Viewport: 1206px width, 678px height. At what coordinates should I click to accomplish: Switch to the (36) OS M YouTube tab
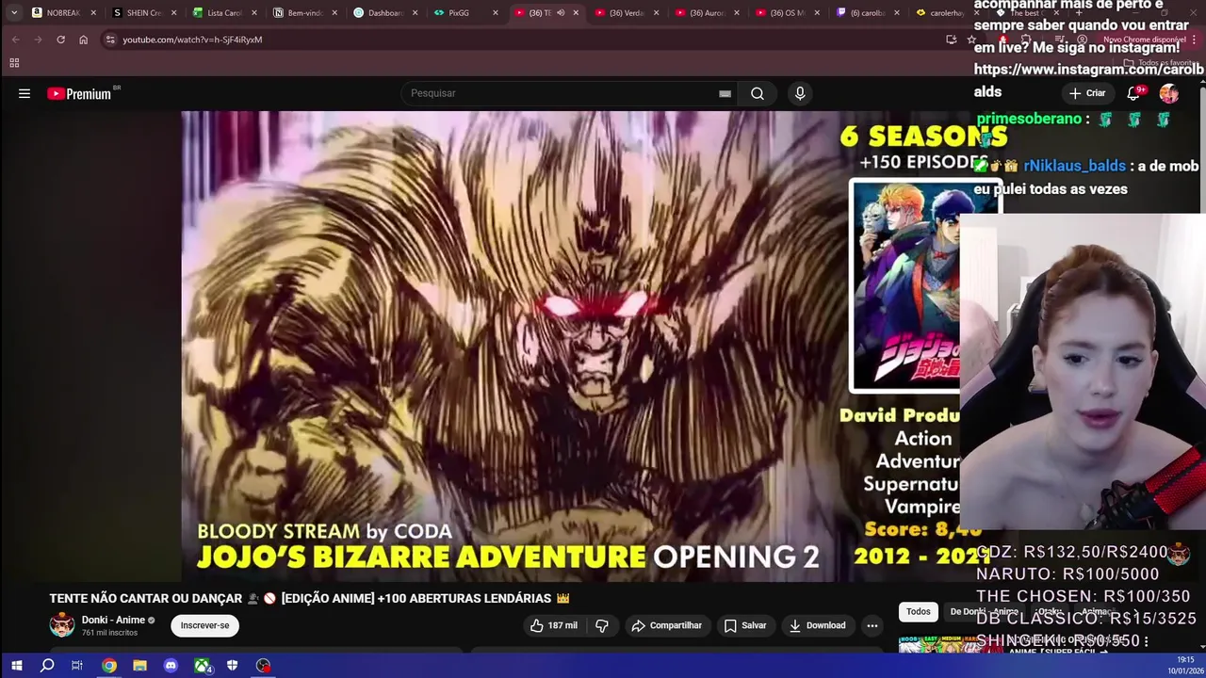[x=787, y=13]
